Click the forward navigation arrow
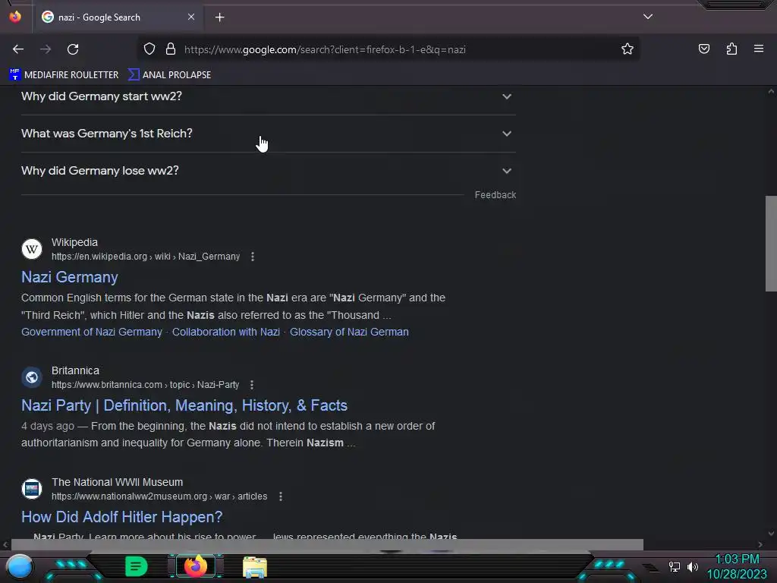The height and width of the screenshot is (583, 777). pyautogui.click(x=46, y=49)
